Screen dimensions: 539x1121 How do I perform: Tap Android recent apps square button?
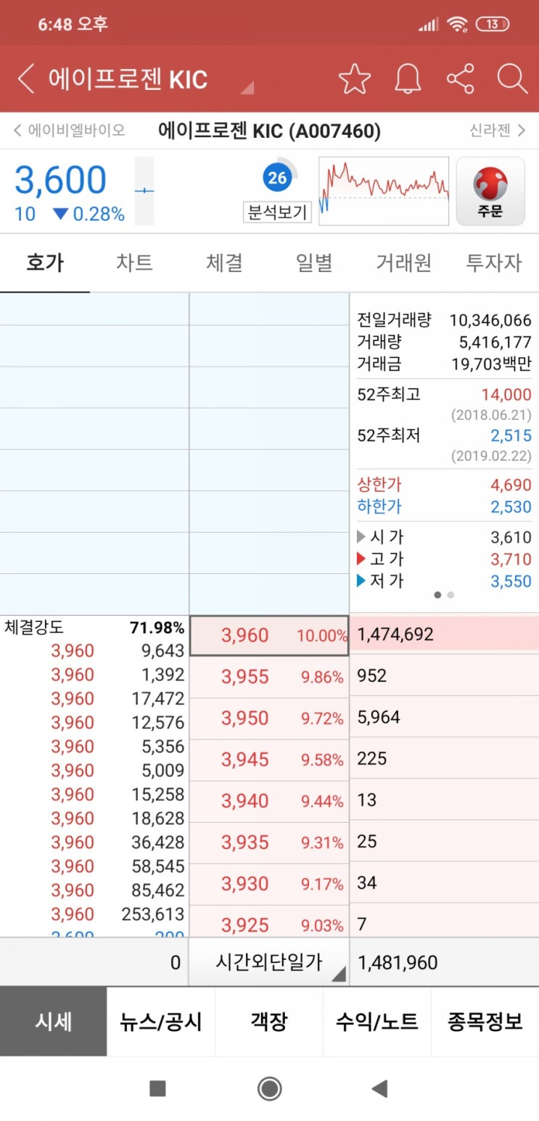157,1088
